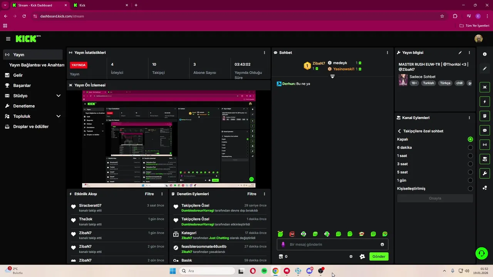Viewport: 493px width, 277px height.
Task: Open the green support headset bubble
Action: click(x=481, y=253)
